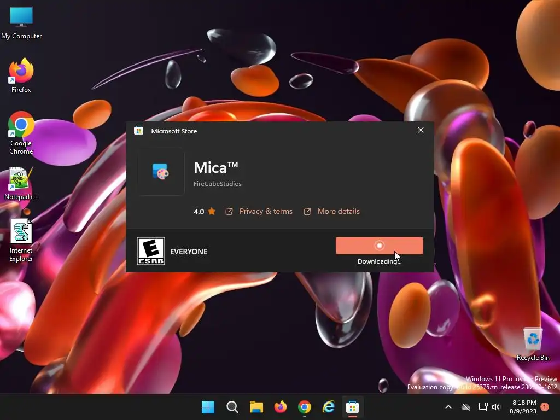Click the Downloading... status text
560x420 pixels.
pos(380,261)
